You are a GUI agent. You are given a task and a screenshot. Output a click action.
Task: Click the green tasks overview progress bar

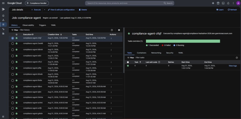point(183,41)
